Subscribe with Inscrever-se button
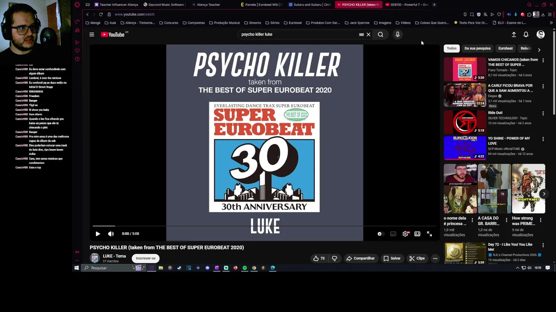The height and width of the screenshot is (312, 556). 146,258
